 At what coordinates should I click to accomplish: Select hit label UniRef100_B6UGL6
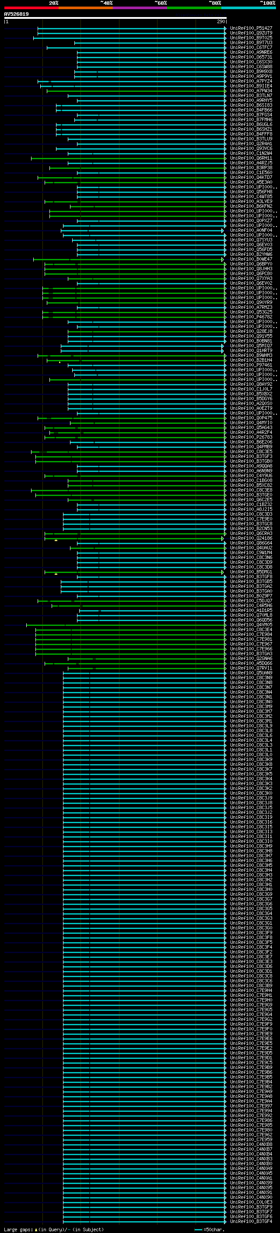[251, 125]
